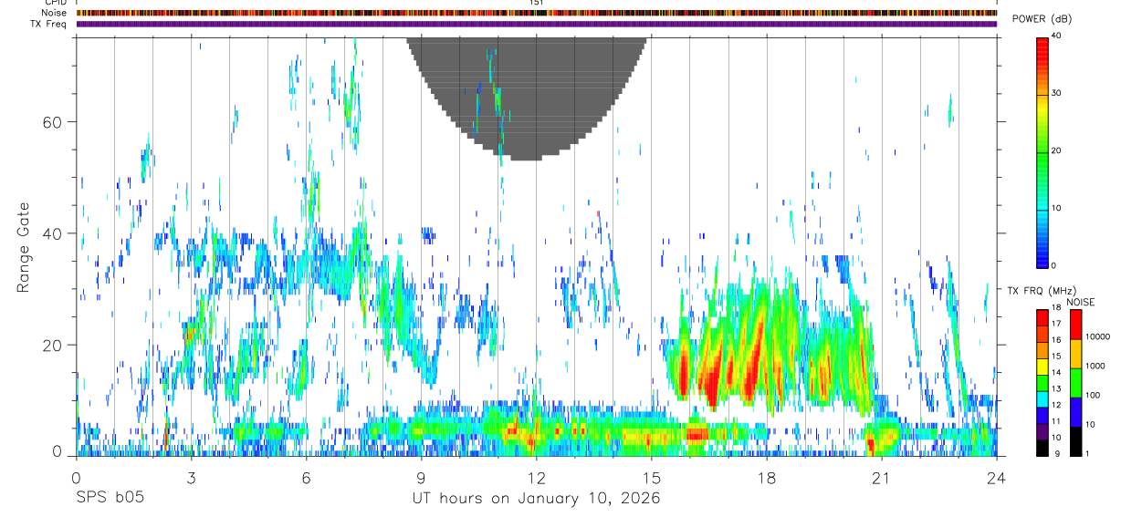Click the "TX Freq" label above the plot
Viewport: 1121px width, 517px height.
[49, 24]
